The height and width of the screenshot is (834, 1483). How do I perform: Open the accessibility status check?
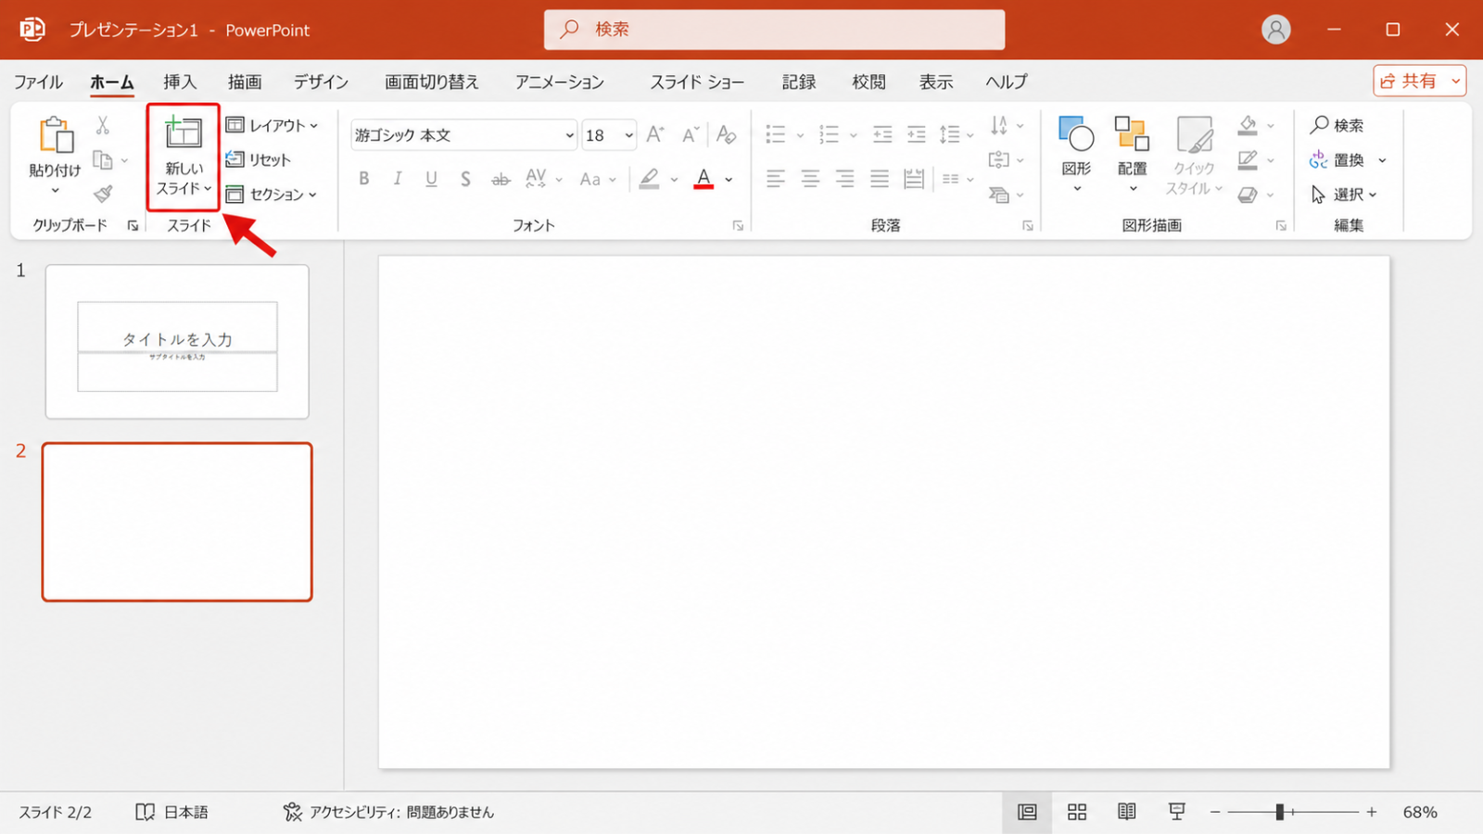pos(388,812)
